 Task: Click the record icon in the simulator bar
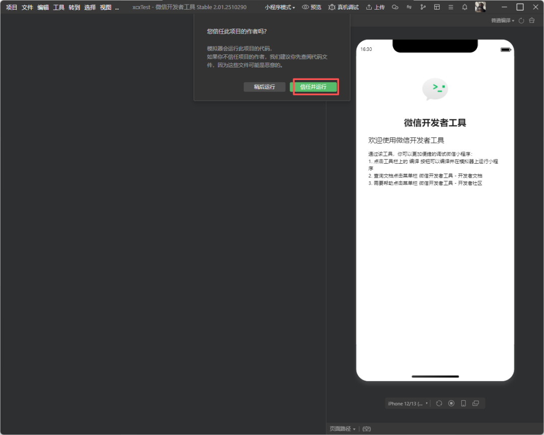point(451,403)
